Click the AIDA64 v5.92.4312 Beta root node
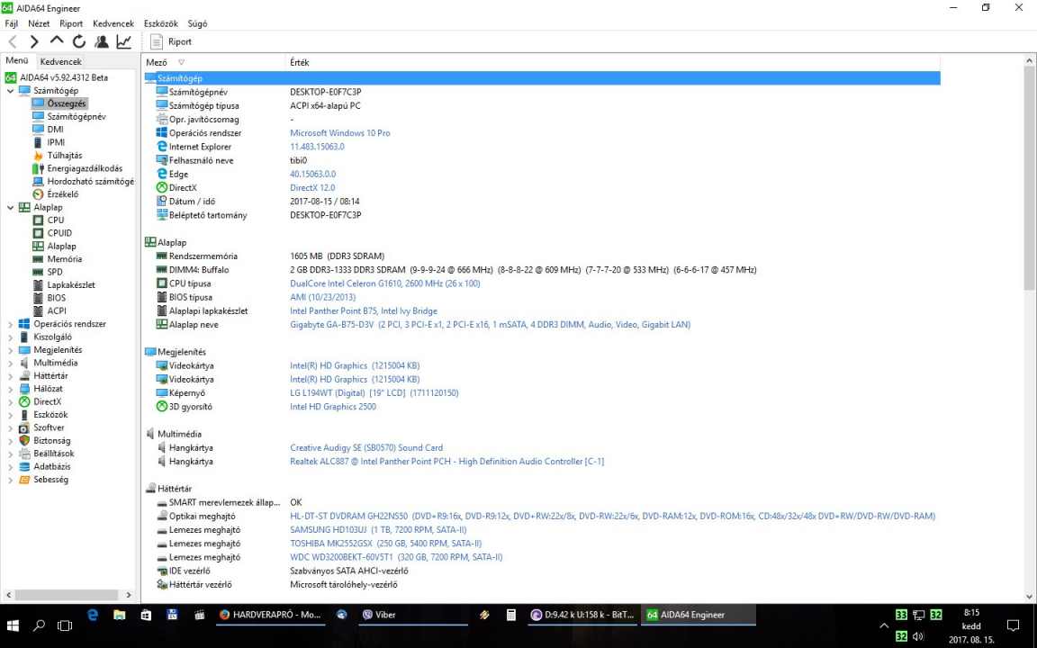The image size is (1037, 648). coord(64,77)
